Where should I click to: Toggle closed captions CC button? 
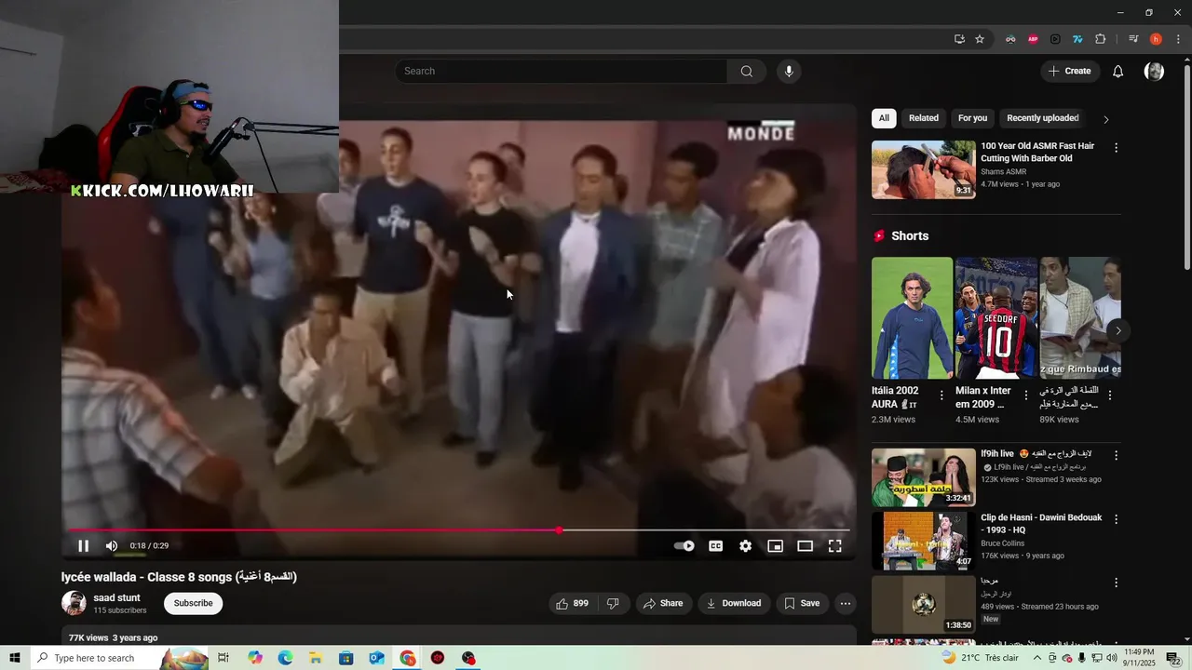(x=715, y=546)
